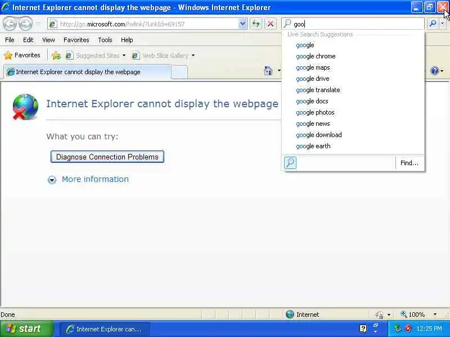450x337 pixels.
Task: Click the Favorites star button
Action: point(22,55)
